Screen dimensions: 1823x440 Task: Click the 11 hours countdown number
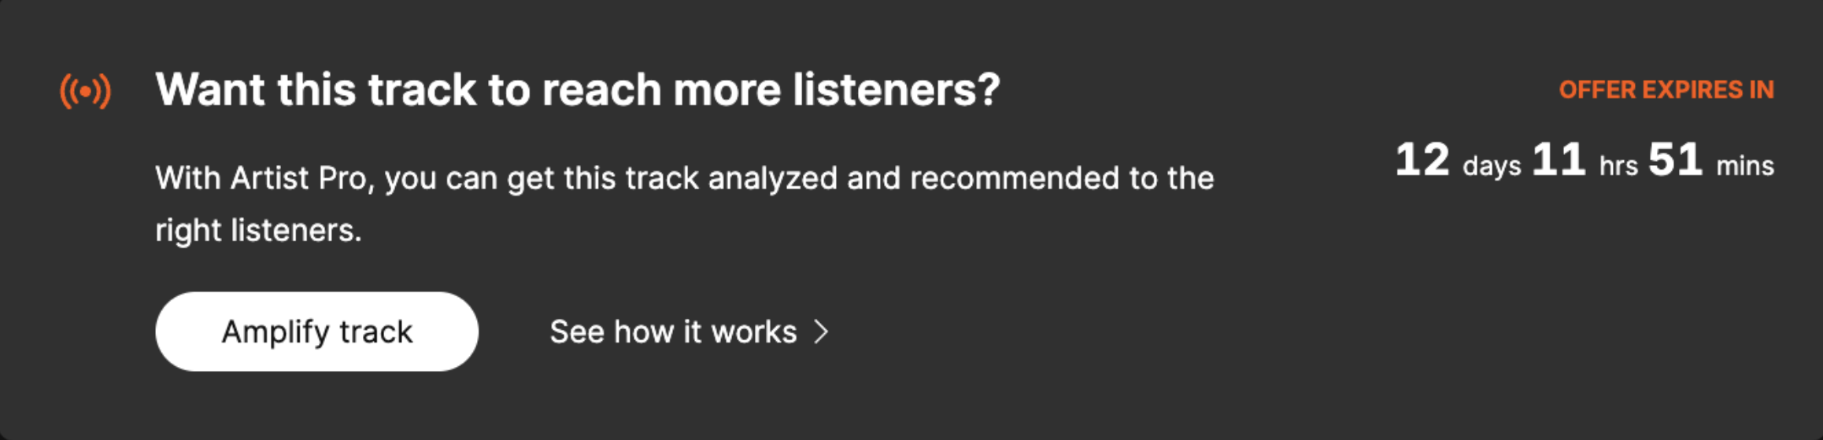click(x=1559, y=160)
